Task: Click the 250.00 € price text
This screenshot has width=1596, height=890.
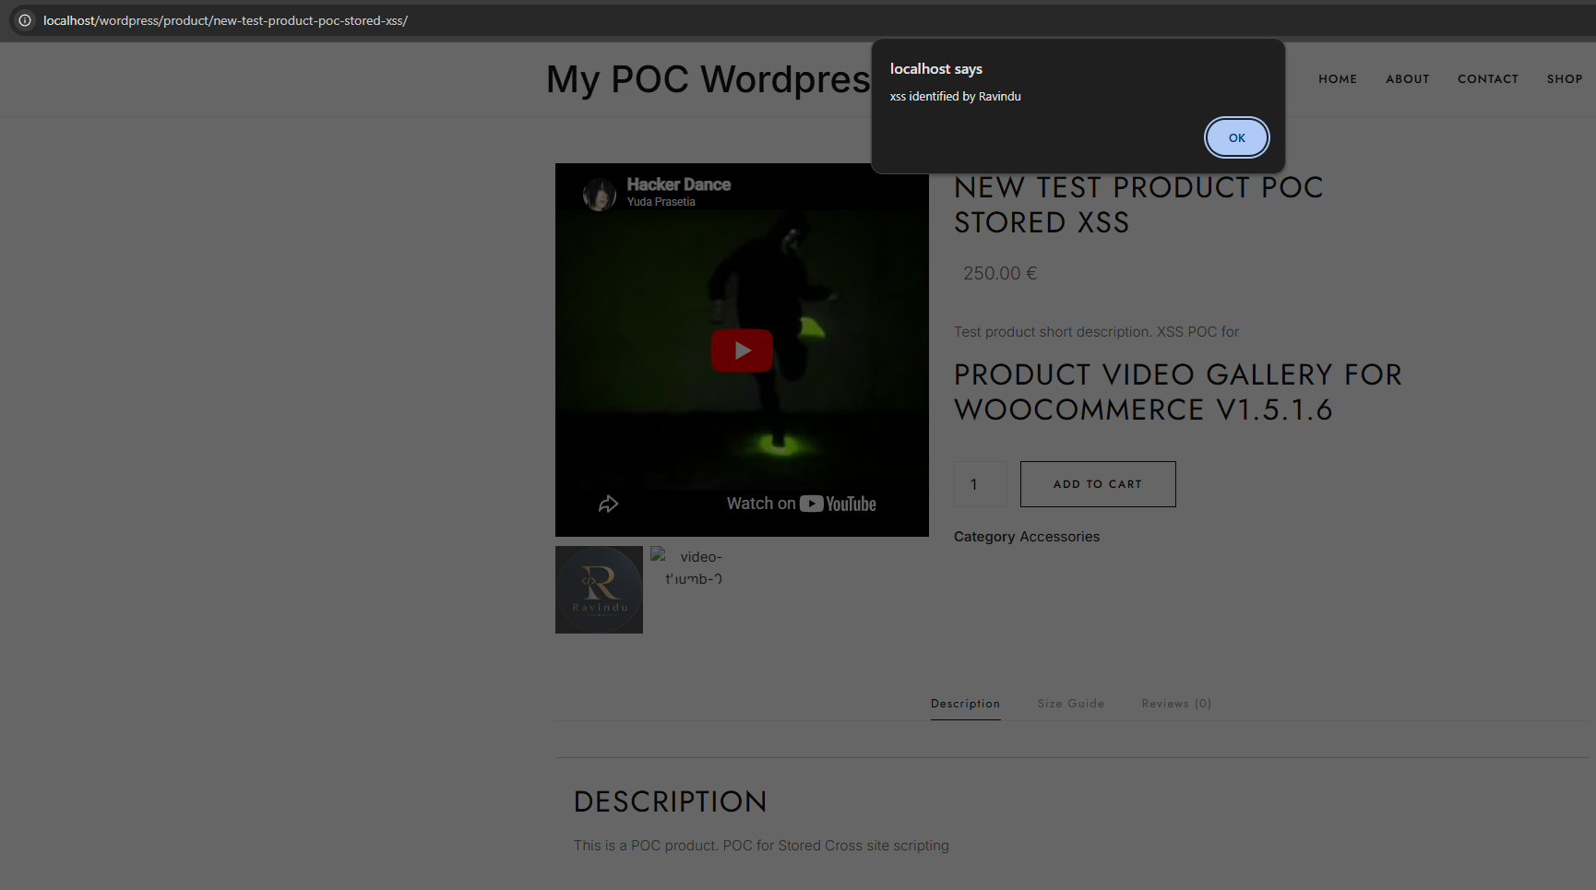Action: pyautogui.click(x=1000, y=273)
